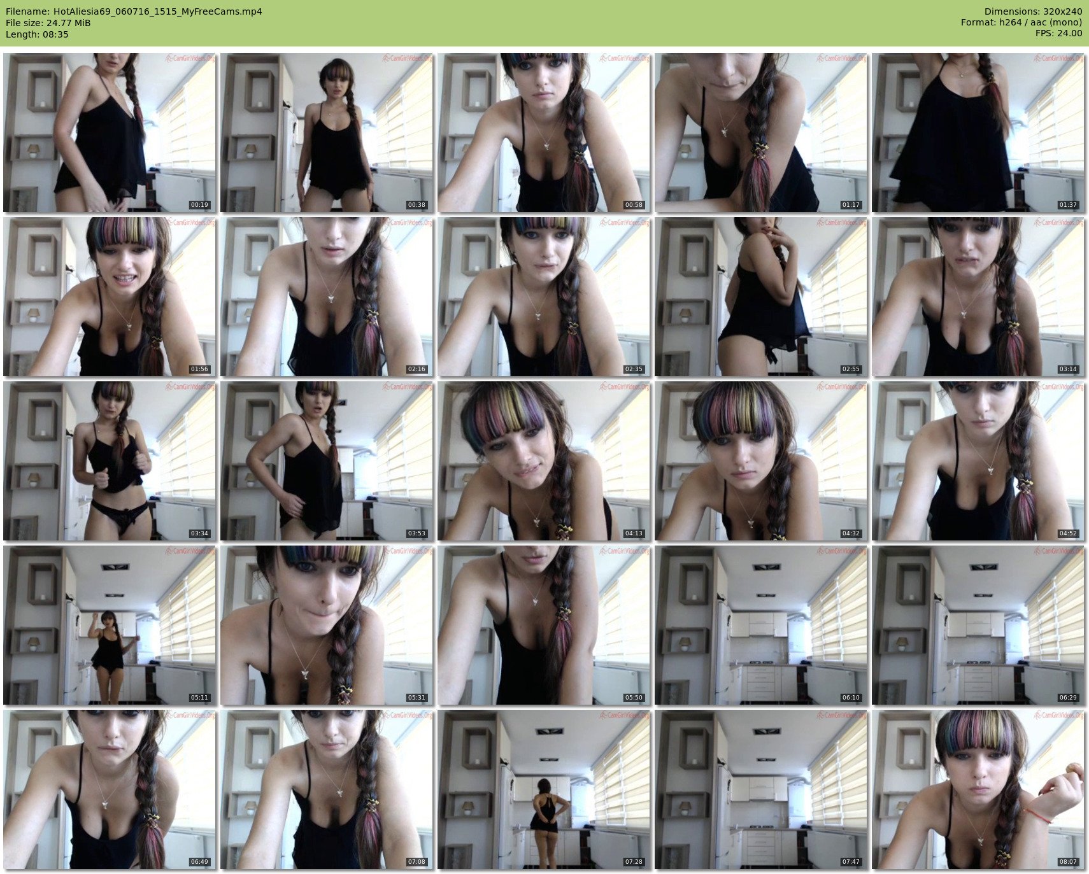The height and width of the screenshot is (874, 1089).
Task: Open the 02:16 thumbnail
Action: pos(327,297)
